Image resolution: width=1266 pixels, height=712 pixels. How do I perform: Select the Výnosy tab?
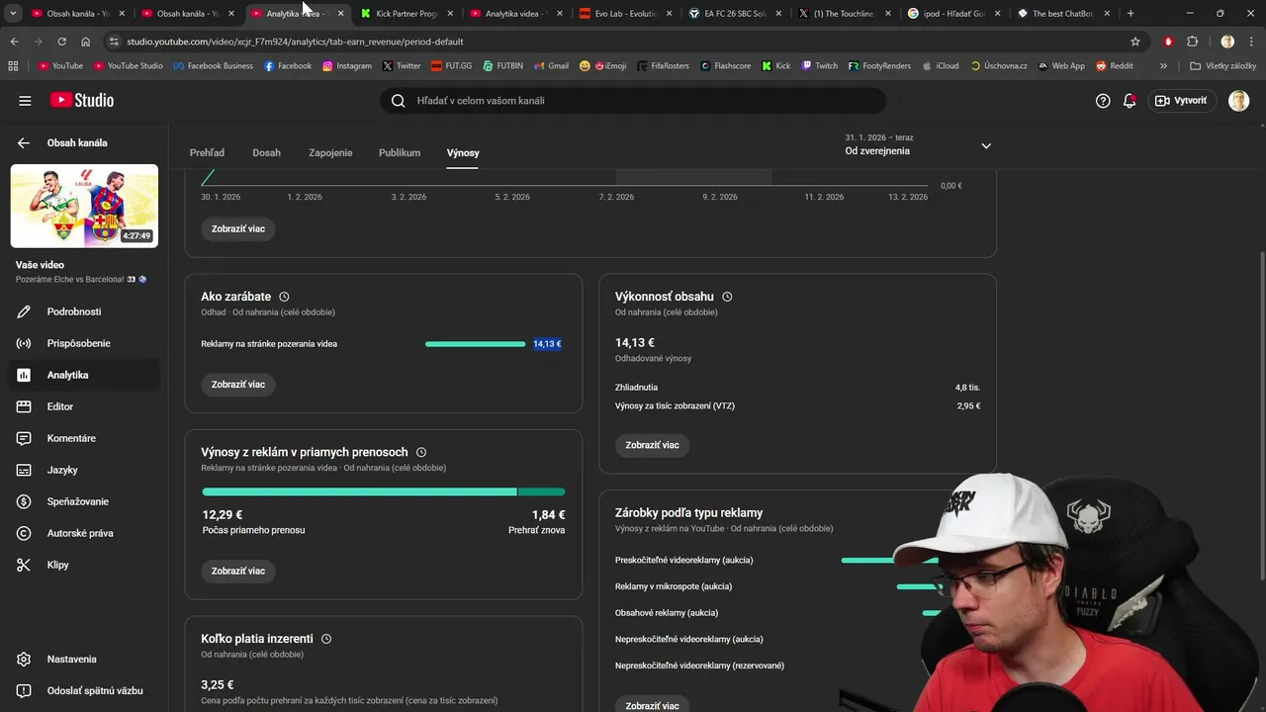[x=463, y=153]
